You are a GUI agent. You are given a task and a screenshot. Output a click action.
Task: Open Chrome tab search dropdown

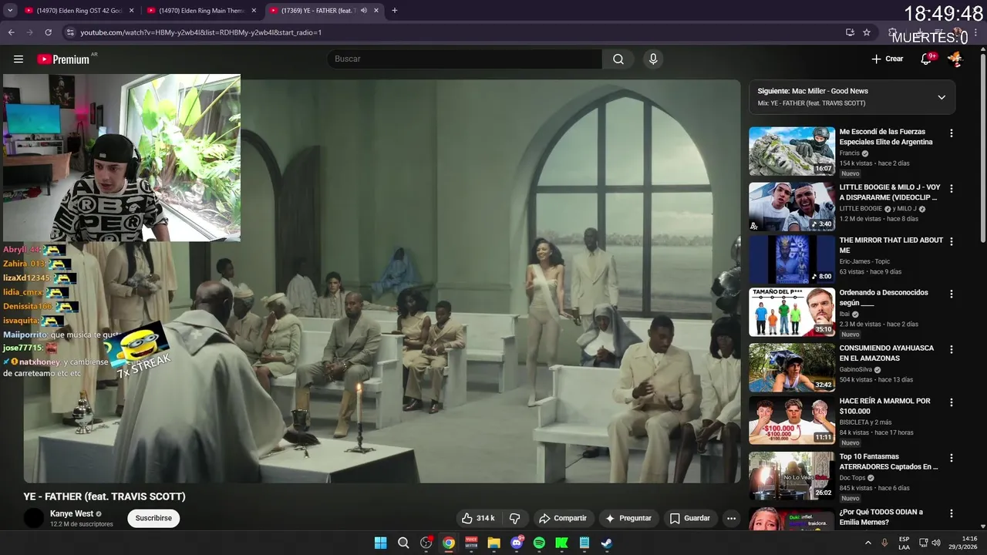(10, 11)
